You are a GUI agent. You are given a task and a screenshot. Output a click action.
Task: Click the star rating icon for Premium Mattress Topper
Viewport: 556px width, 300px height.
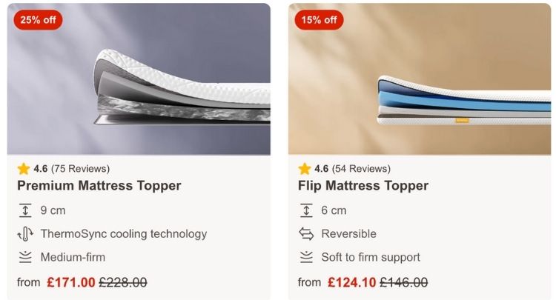[x=24, y=168]
